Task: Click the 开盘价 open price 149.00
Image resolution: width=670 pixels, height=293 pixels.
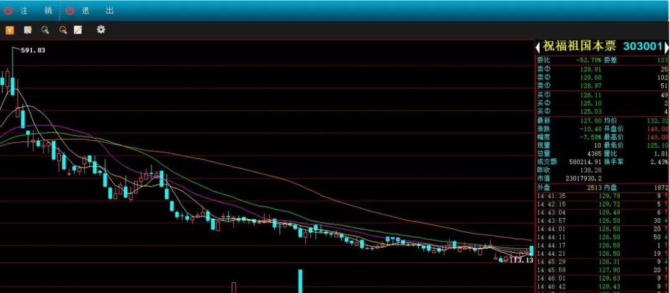Action: (x=659, y=129)
